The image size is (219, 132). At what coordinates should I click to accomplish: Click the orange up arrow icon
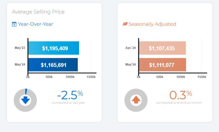tap(136, 100)
